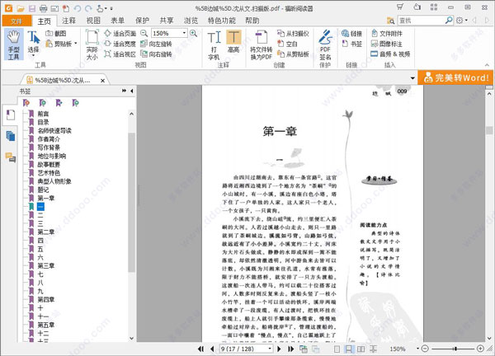Click the status bar zoom slider handle

(455, 349)
